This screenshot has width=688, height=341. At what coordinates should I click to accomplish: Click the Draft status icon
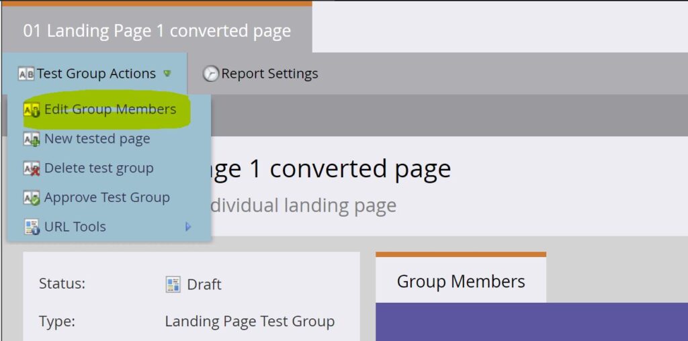(x=173, y=284)
